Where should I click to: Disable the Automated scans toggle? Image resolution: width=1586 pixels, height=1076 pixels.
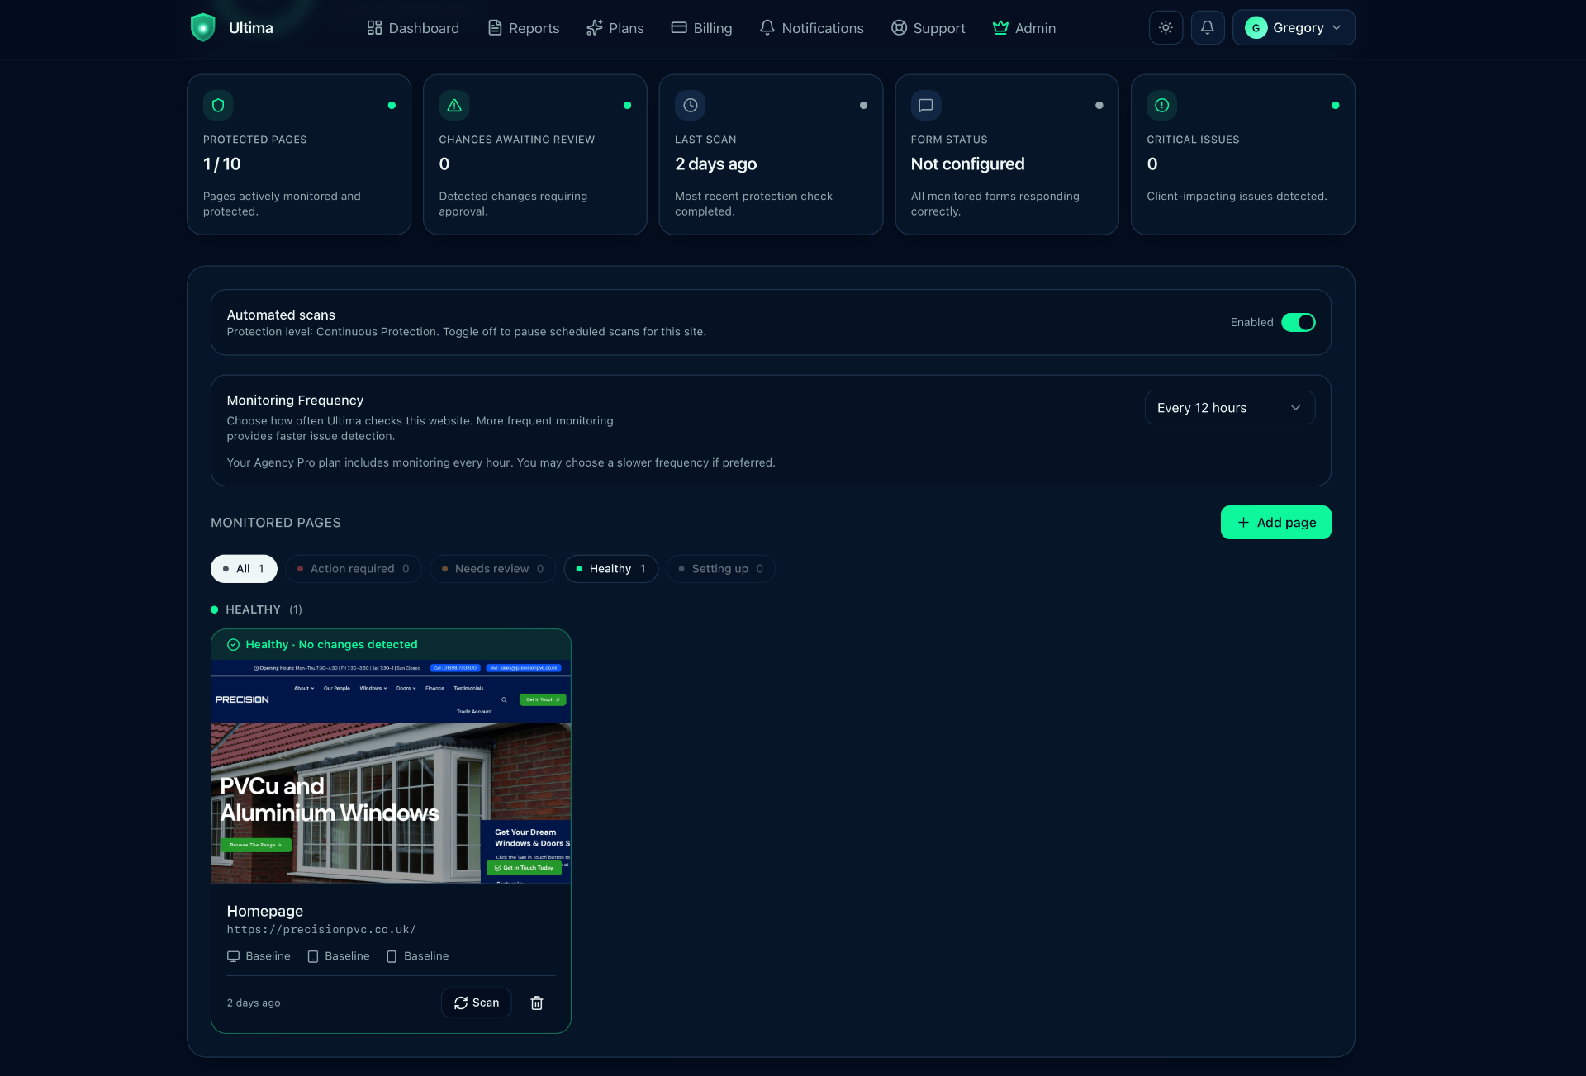(1298, 322)
